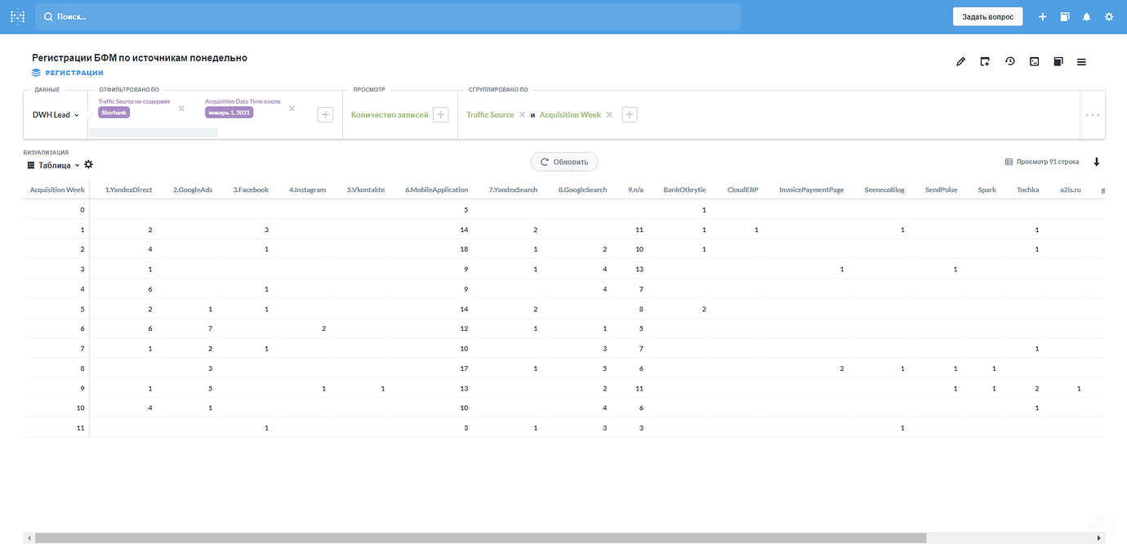Image resolution: width=1127 pixels, height=544 pixels.
Task: Open the hamburger menu icon near title
Action: pyautogui.click(x=1081, y=61)
